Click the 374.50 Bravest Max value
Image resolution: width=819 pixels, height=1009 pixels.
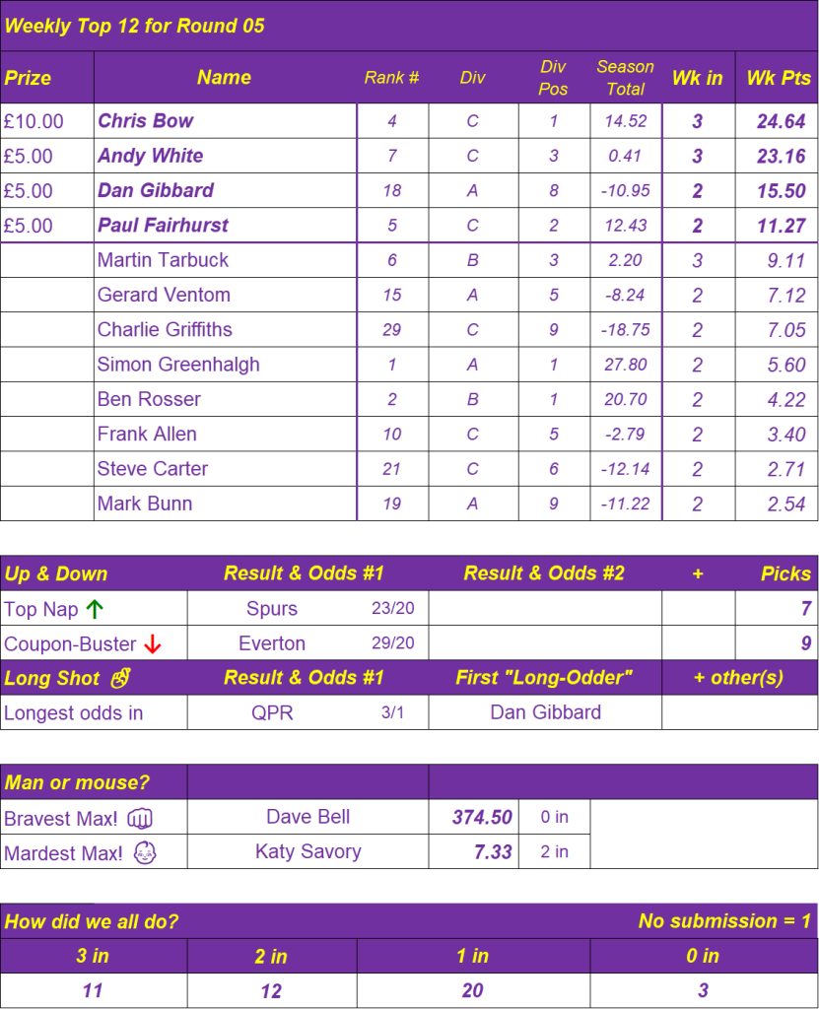(x=482, y=817)
